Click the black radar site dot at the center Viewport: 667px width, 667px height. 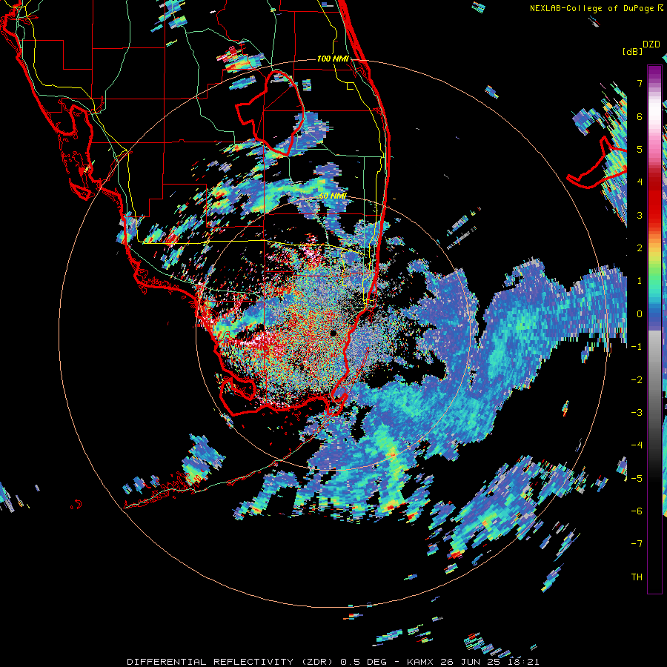click(x=333, y=333)
